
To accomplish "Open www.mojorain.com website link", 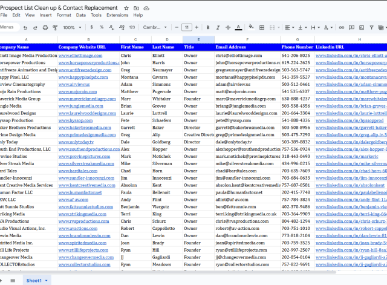I will (77, 92).
